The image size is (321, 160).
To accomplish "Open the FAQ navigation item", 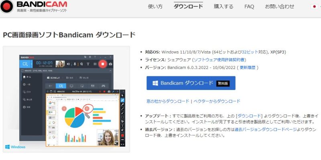I will click(249, 6).
